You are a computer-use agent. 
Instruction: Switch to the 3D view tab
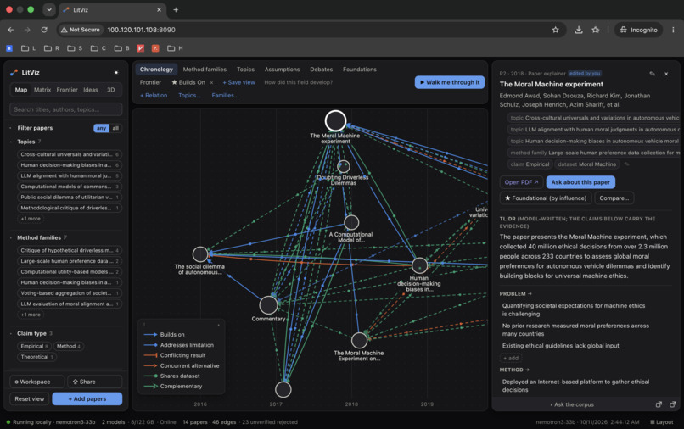[111, 90]
